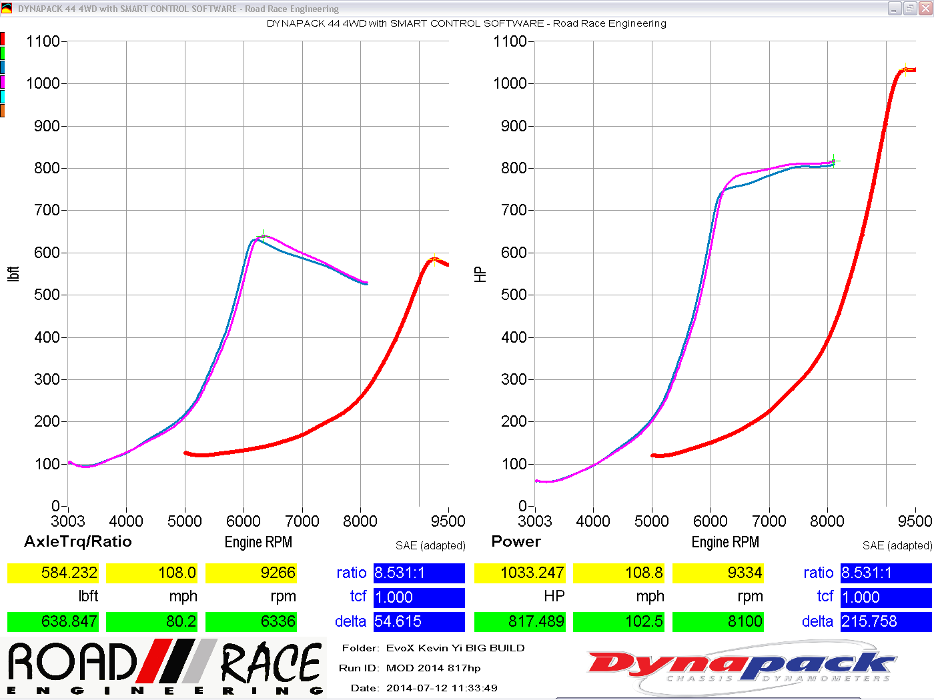Click the Dynapack app icon in title bar

coord(7,9)
